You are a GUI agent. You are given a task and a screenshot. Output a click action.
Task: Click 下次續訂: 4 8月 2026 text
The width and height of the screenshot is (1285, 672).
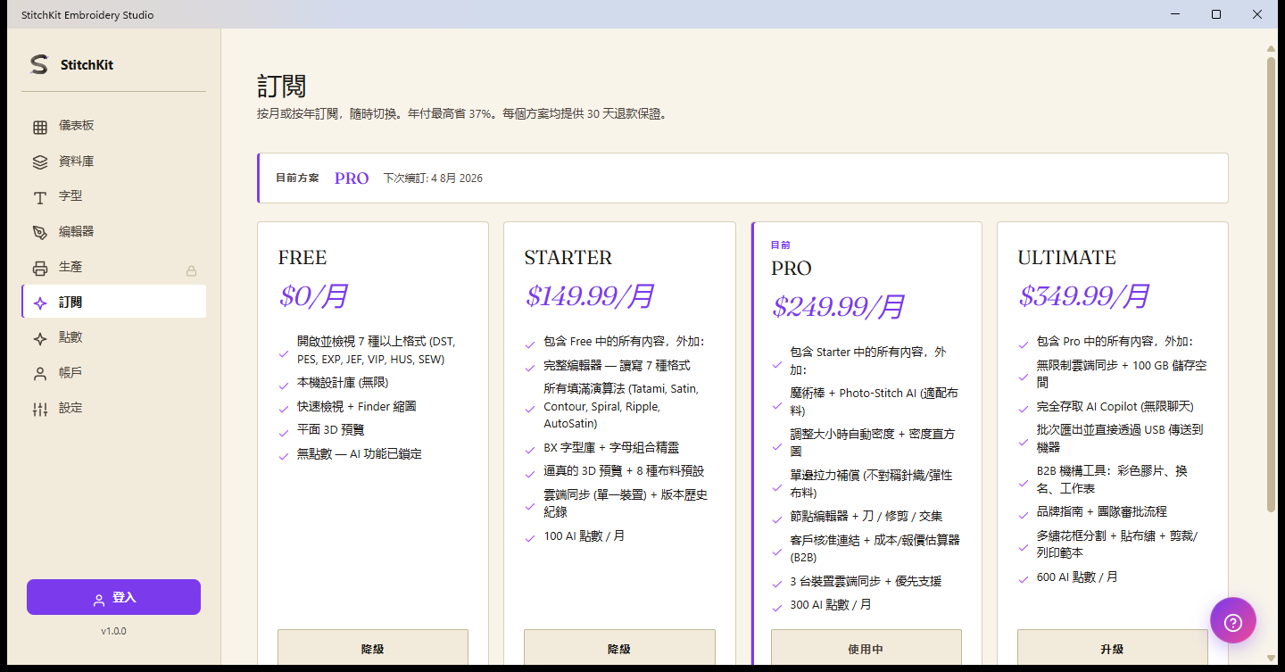click(x=433, y=178)
